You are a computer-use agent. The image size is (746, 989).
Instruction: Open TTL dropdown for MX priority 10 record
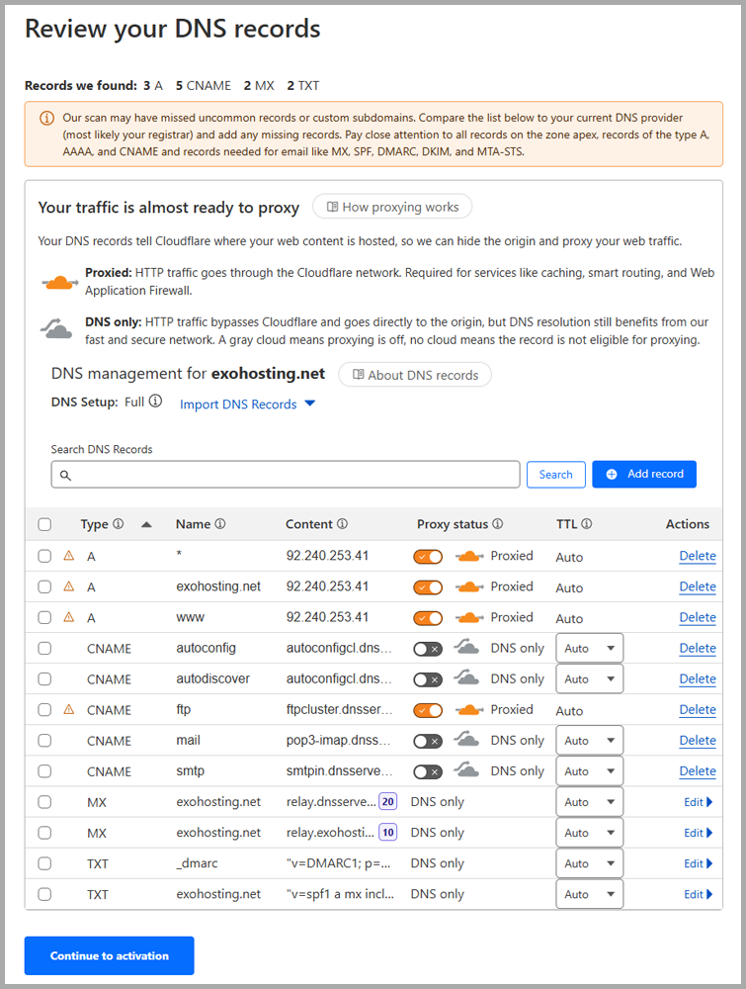point(589,833)
